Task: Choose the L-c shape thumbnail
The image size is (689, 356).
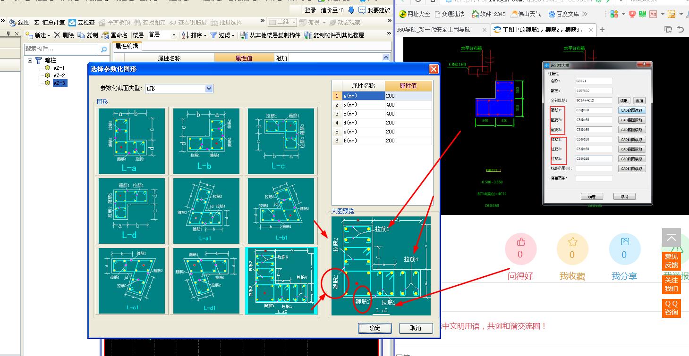Action: (x=281, y=141)
